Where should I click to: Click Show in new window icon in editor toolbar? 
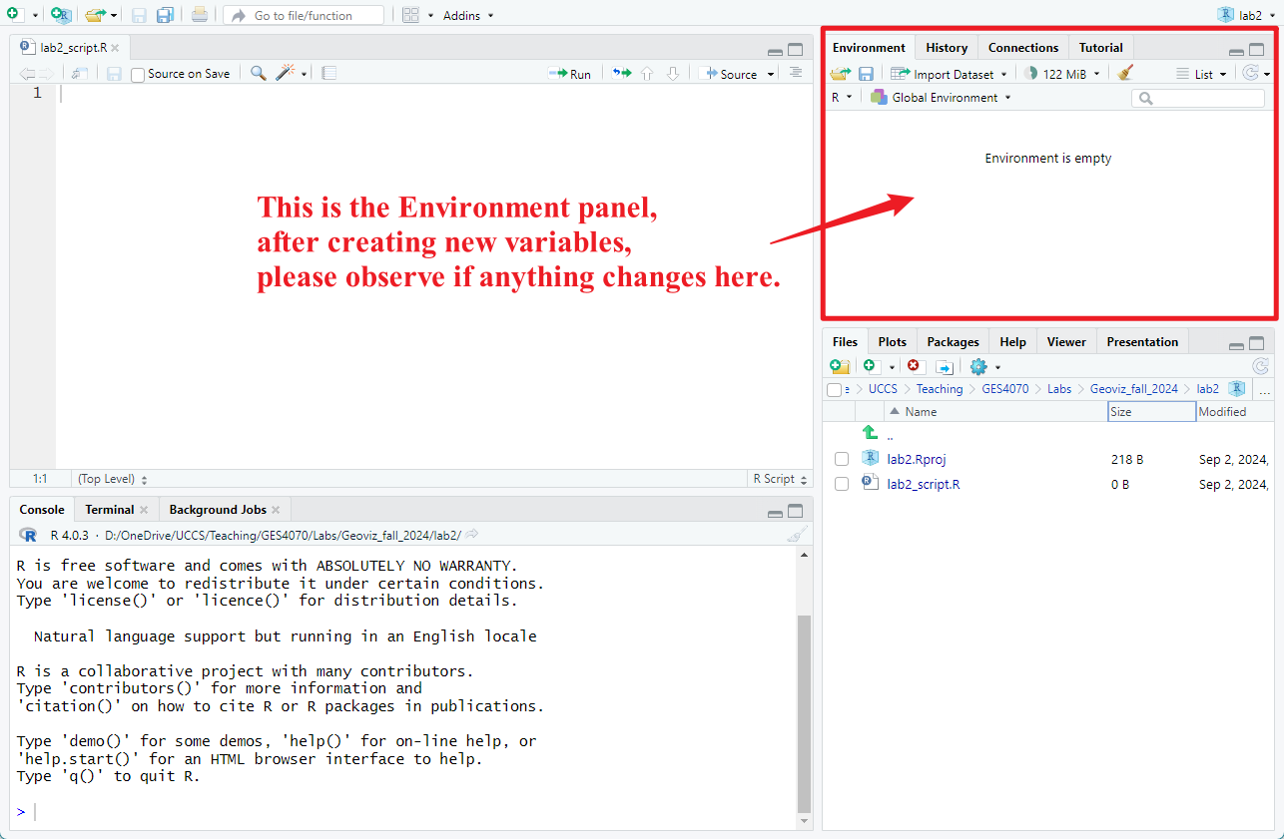point(79,74)
